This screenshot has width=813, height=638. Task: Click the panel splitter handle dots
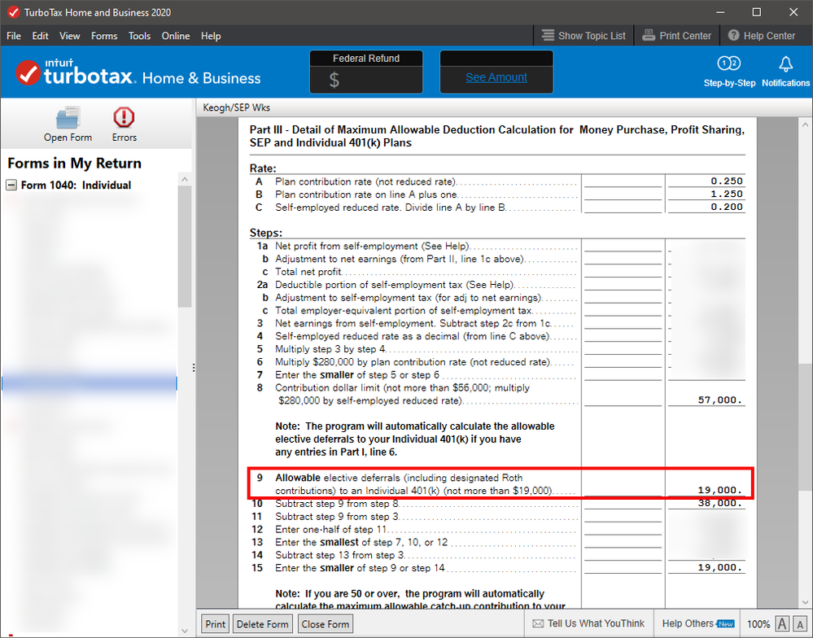[x=194, y=368]
